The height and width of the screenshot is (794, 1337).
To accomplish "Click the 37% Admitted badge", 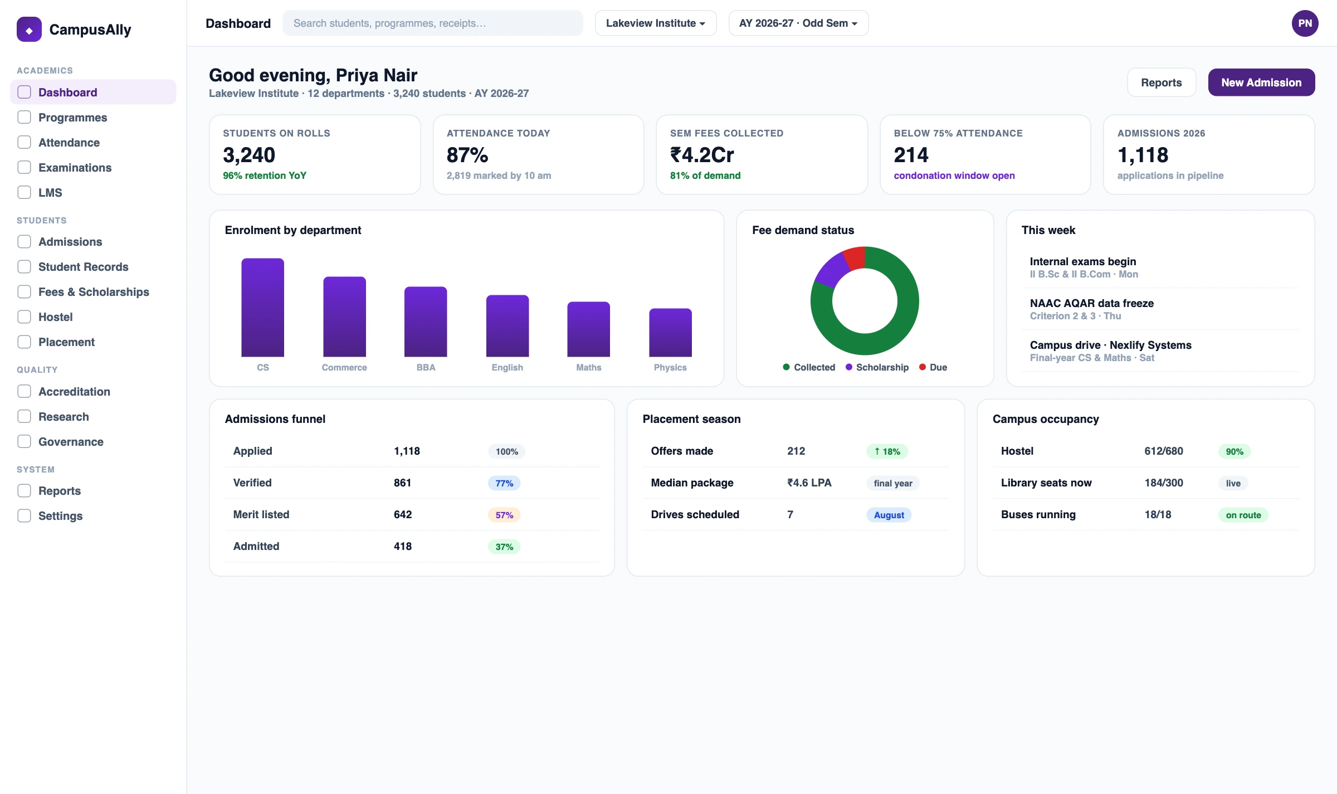I will [504, 547].
